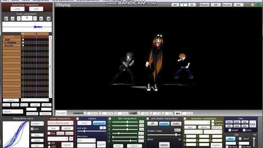Click the low pow button
The image size is (263, 148).
coord(227,5)
